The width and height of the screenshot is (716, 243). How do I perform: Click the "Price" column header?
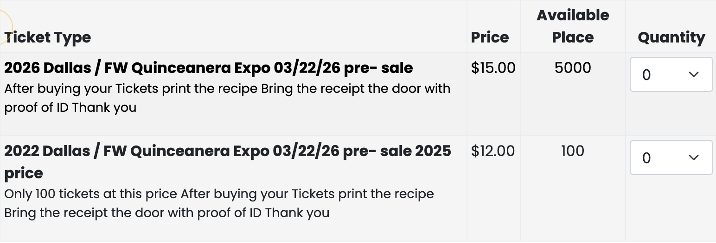[x=490, y=37]
